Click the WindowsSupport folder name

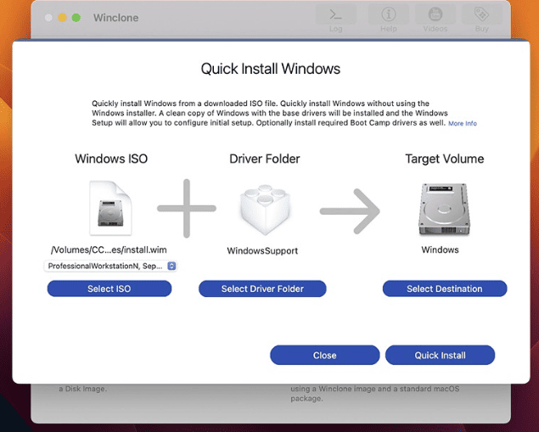pyautogui.click(x=262, y=251)
